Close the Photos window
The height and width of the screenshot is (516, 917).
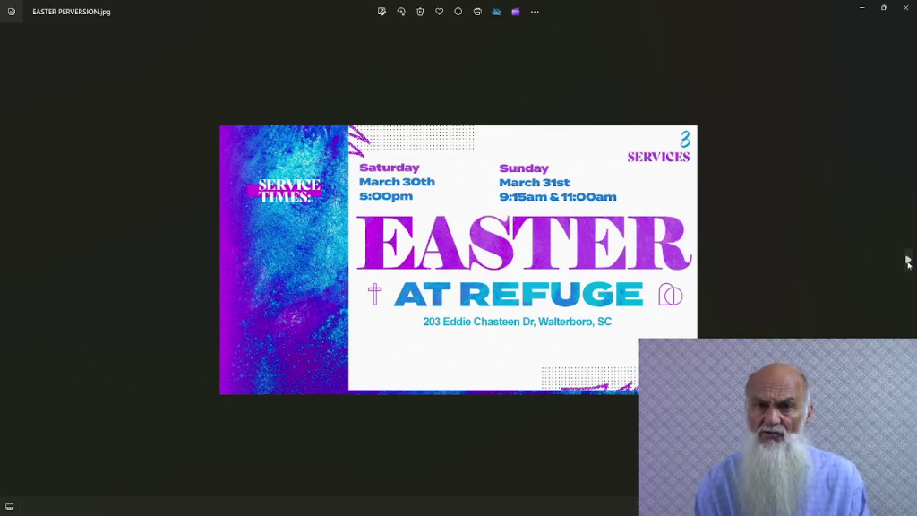coord(905,7)
